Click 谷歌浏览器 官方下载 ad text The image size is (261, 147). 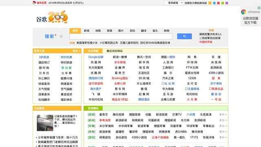tap(250, 20)
